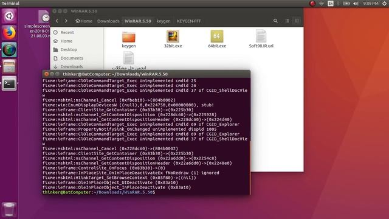Click line 'ControlSite_OnFocus' in terminal
Viewport: 389px width, 219px height.
pyautogui.click(x=104, y=168)
